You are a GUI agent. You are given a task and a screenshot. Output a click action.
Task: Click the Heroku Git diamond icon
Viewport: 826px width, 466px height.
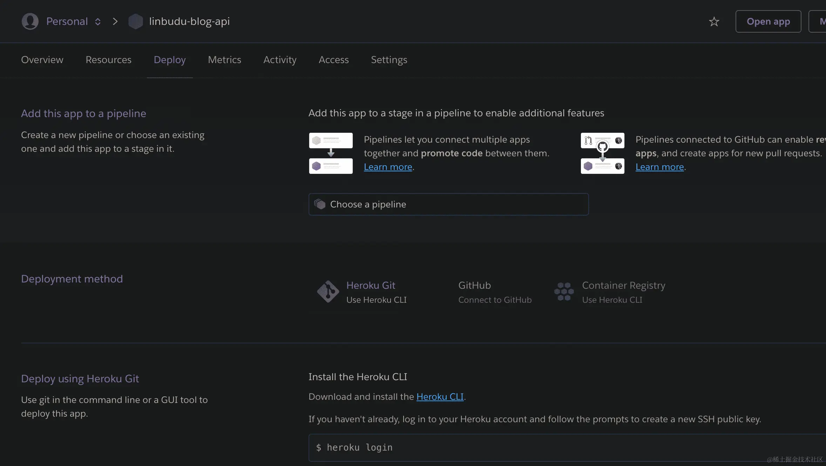coord(328,292)
